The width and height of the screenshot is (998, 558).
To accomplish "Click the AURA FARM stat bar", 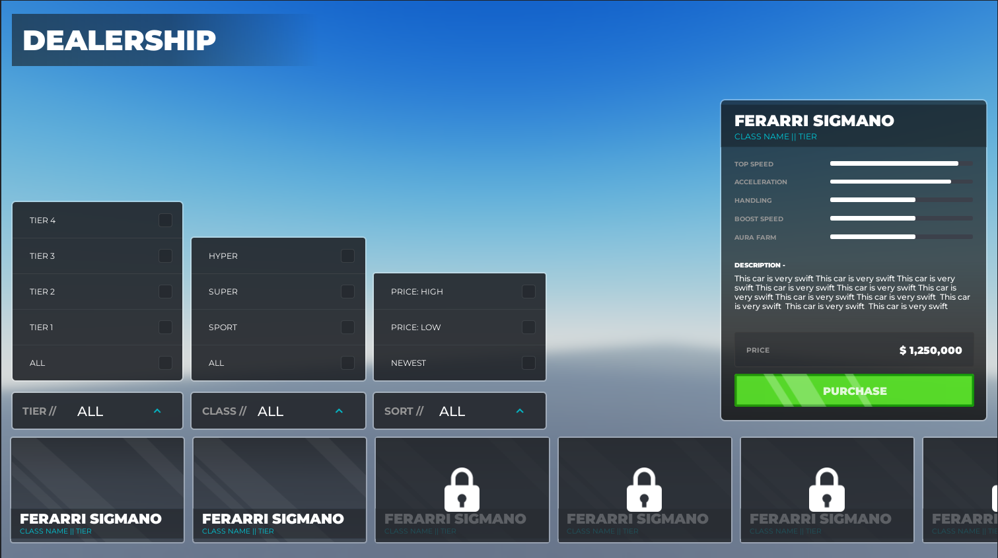I will (x=901, y=236).
